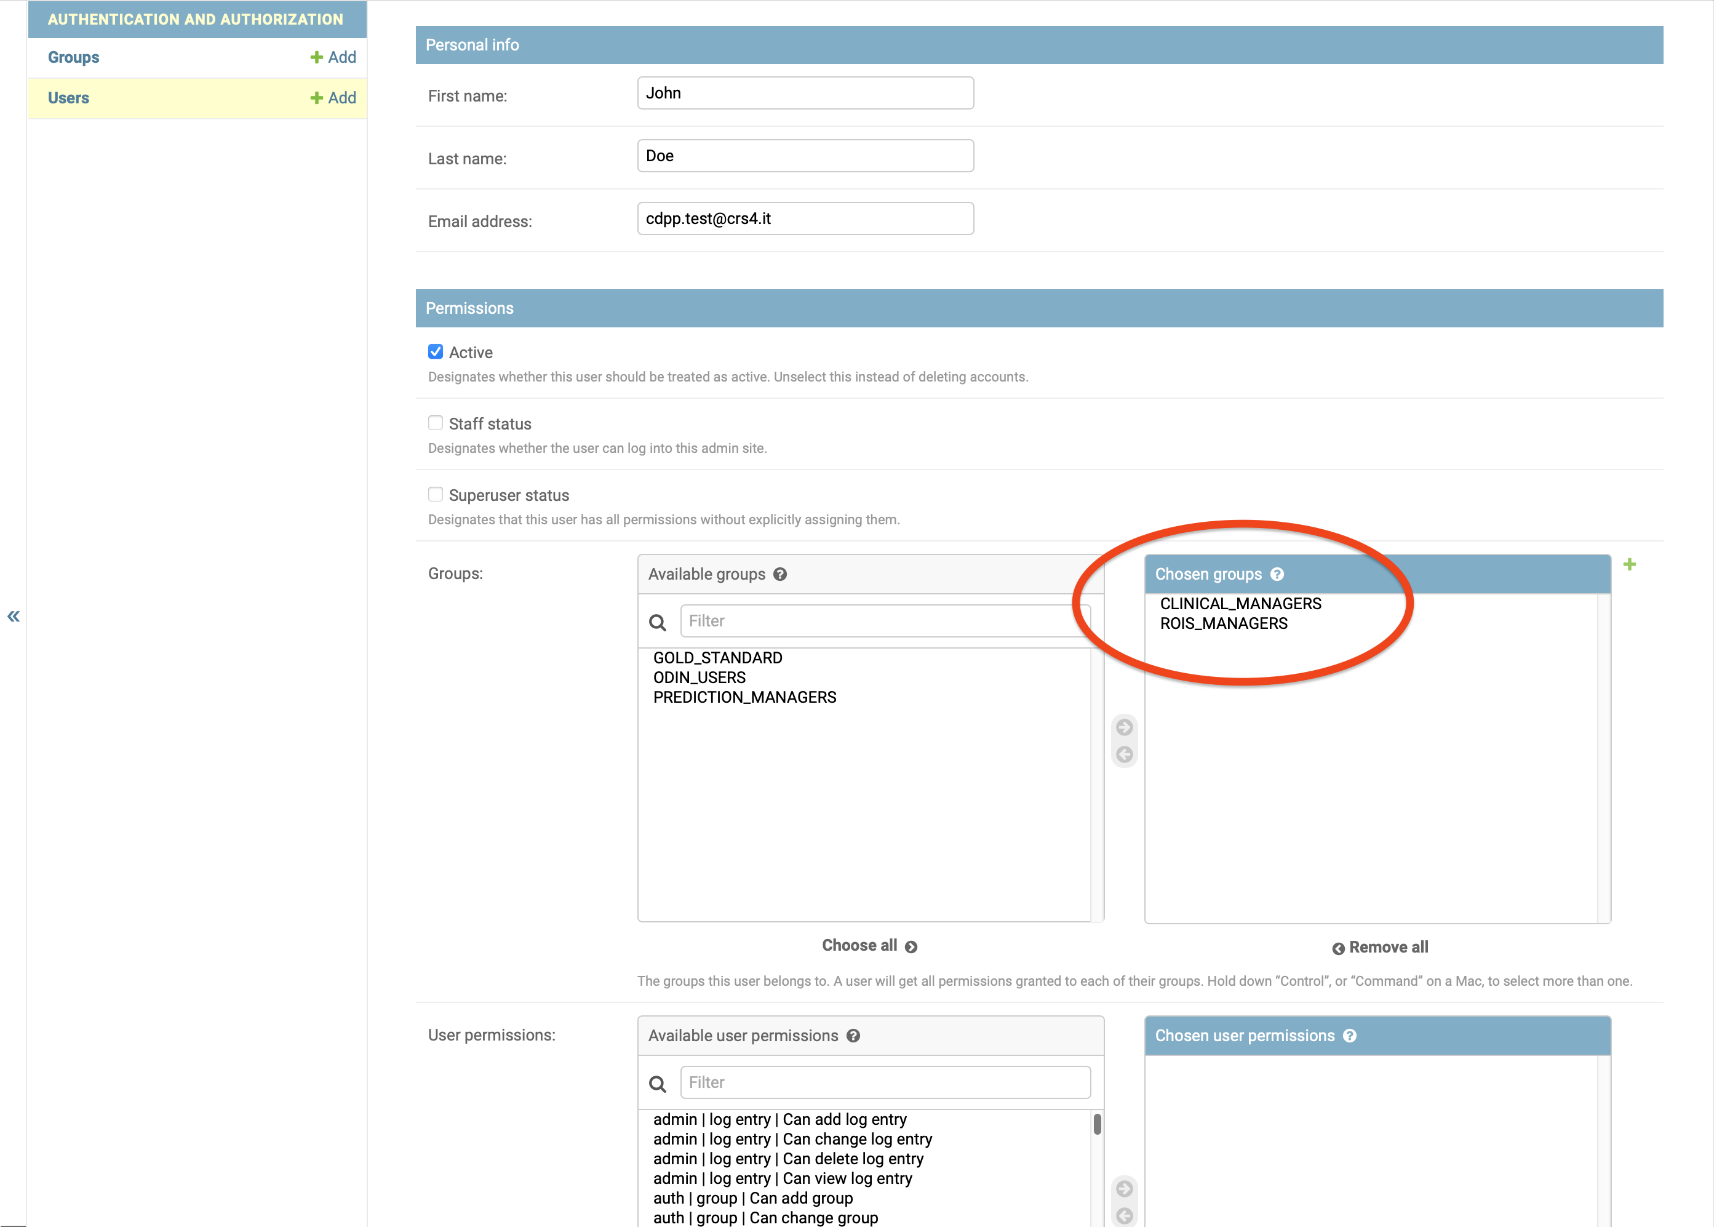Select CLINICAL_MANAGERS in chosen groups
1714x1227 pixels.
point(1240,604)
